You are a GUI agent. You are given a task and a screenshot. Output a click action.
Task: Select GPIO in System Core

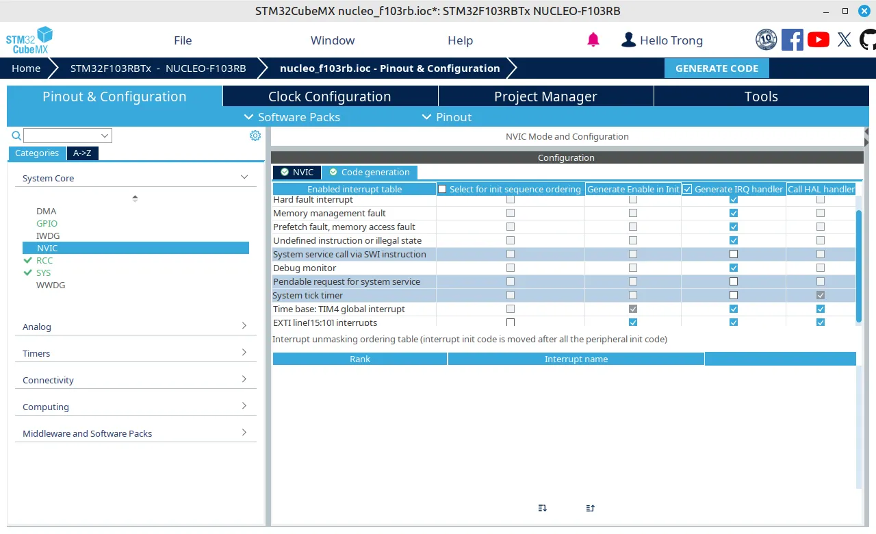[47, 223]
